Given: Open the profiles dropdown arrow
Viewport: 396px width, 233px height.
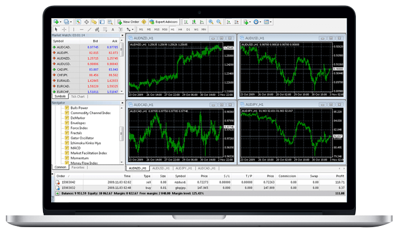Looking at the screenshot, I should 71,22.
